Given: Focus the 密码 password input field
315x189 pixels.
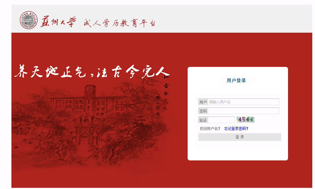Looking at the screenshot, I should point(243,111).
